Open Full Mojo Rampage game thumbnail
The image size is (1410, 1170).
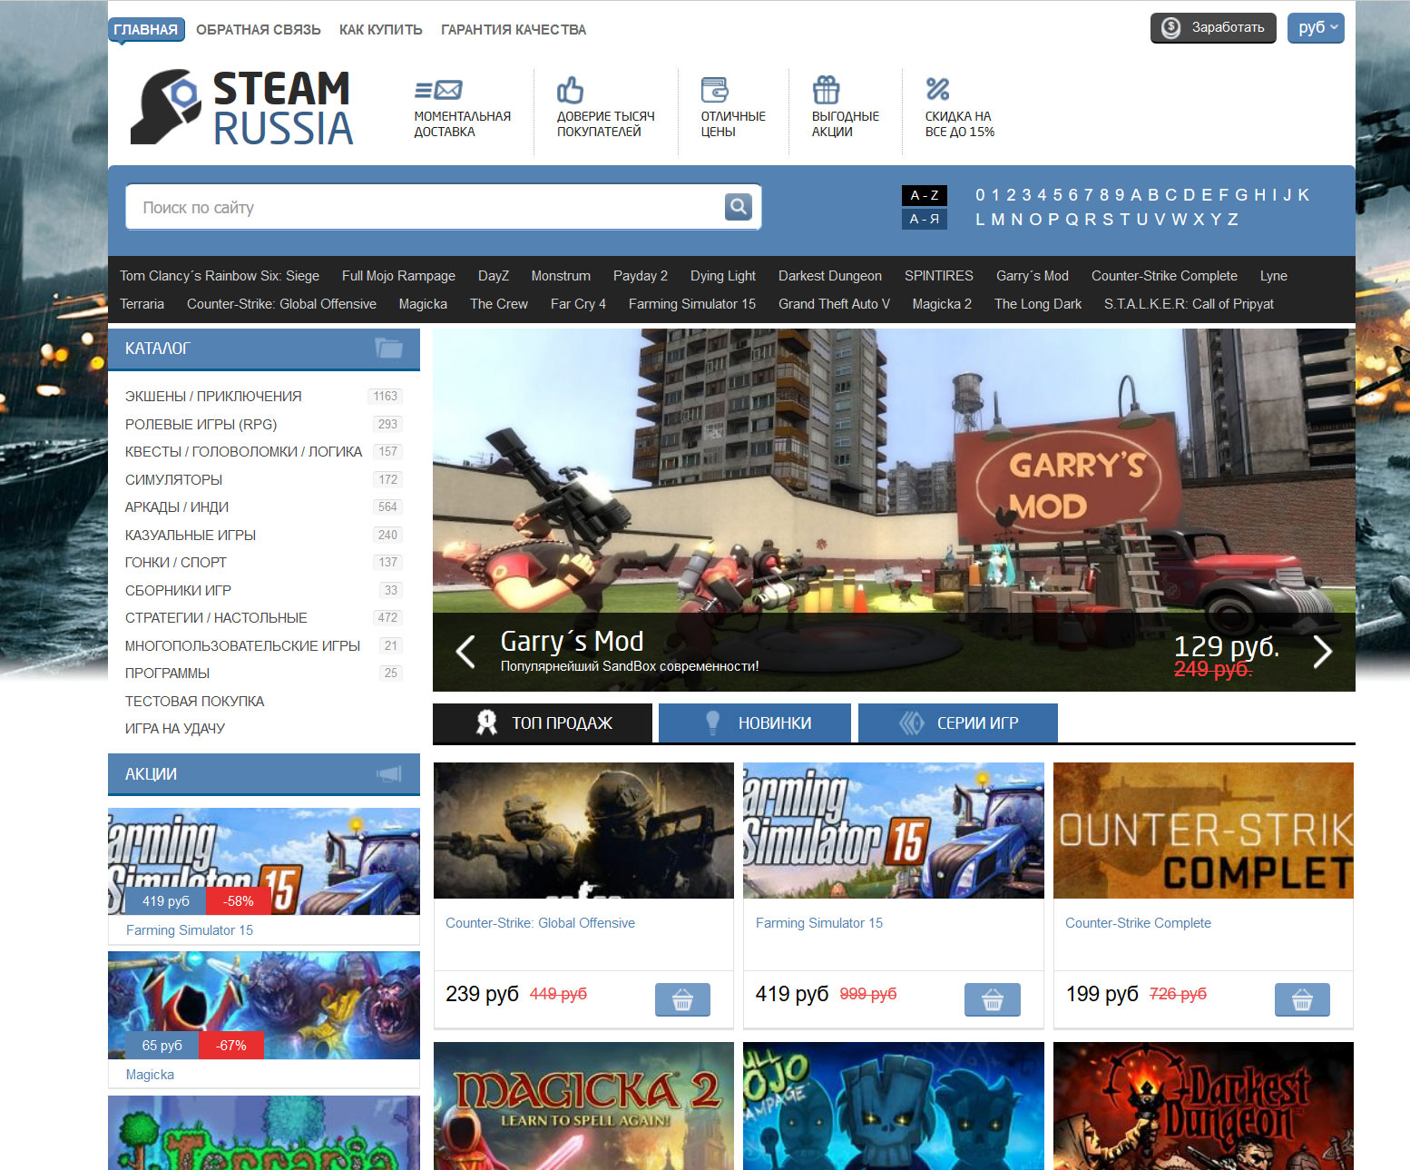tap(894, 1106)
